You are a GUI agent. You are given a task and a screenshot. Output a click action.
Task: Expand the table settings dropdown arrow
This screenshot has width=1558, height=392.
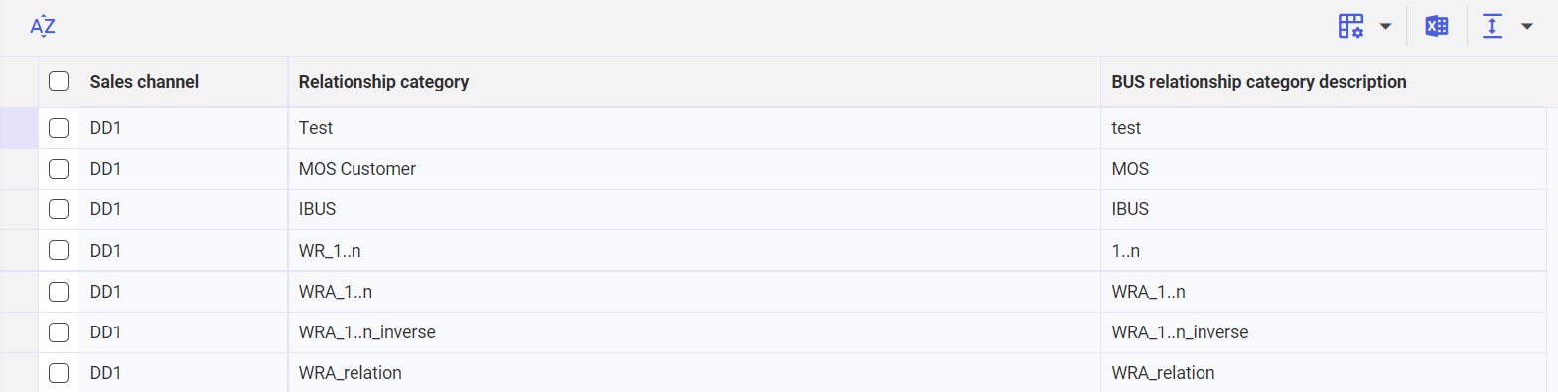[1385, 27]
